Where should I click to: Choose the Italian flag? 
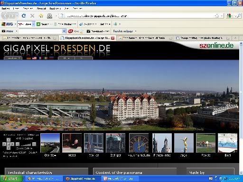click(x=46, y=58)
